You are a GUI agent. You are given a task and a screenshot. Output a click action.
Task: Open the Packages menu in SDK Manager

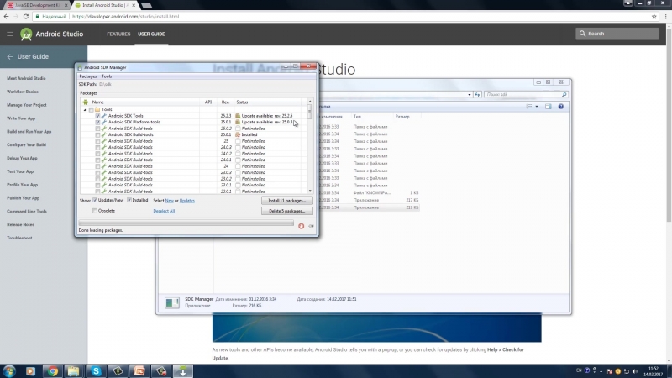[87, 76]
